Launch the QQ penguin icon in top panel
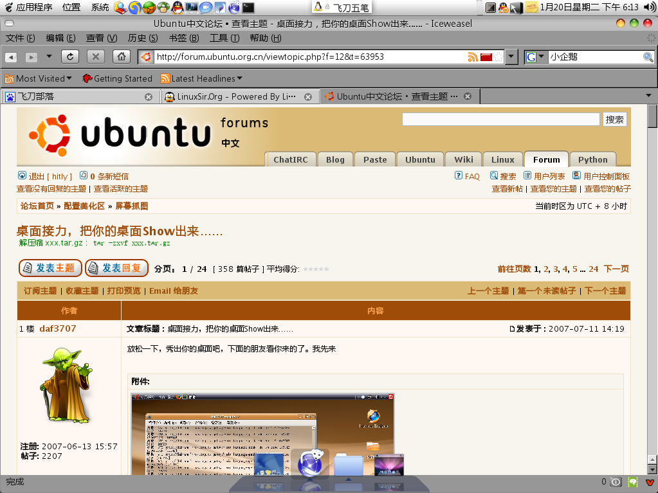The height and width of the screenshot is (493, 658). [178, 7]
